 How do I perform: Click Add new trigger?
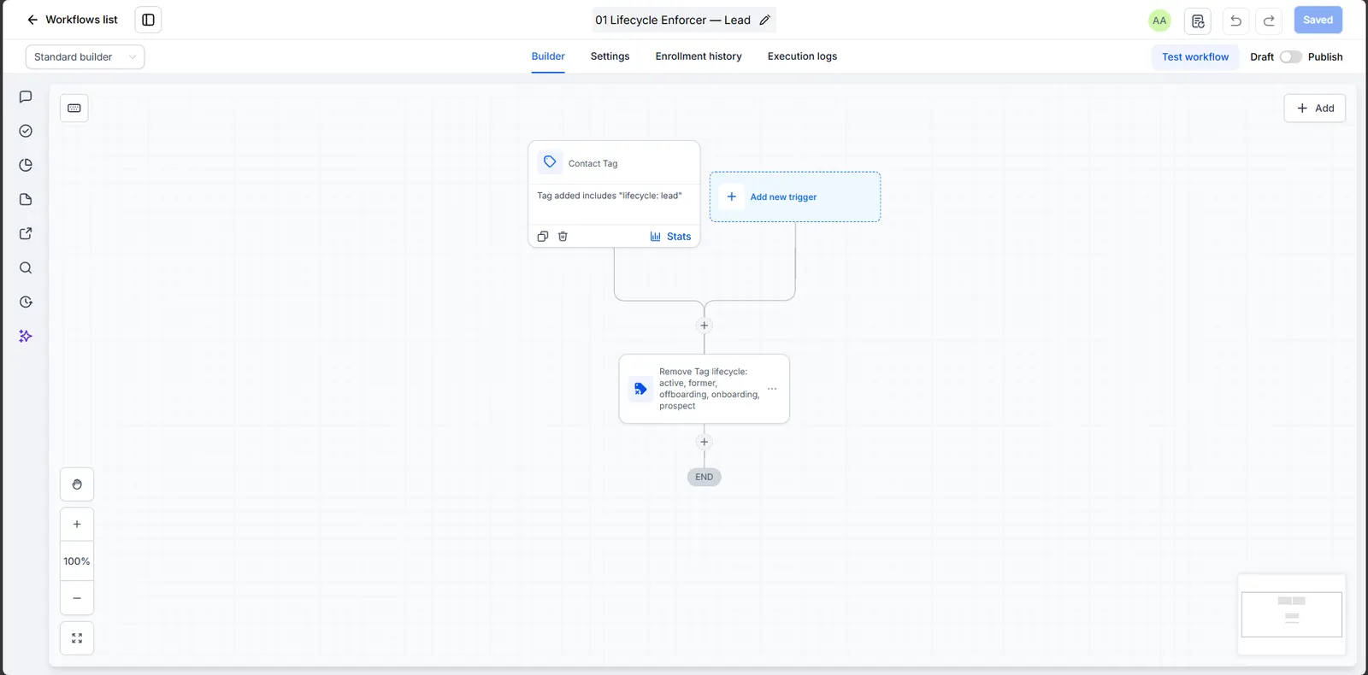(795, 197)
